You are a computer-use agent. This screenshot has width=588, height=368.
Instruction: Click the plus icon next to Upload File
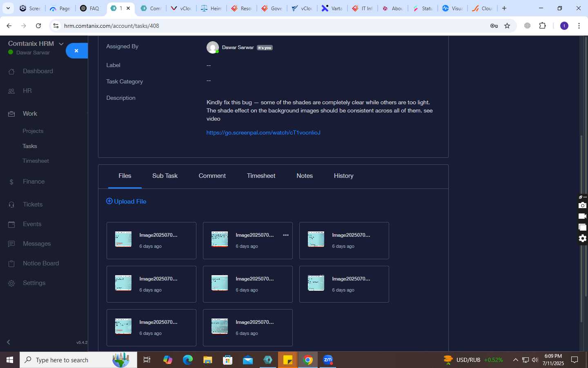pyautogui.click(x=109, y=201)
